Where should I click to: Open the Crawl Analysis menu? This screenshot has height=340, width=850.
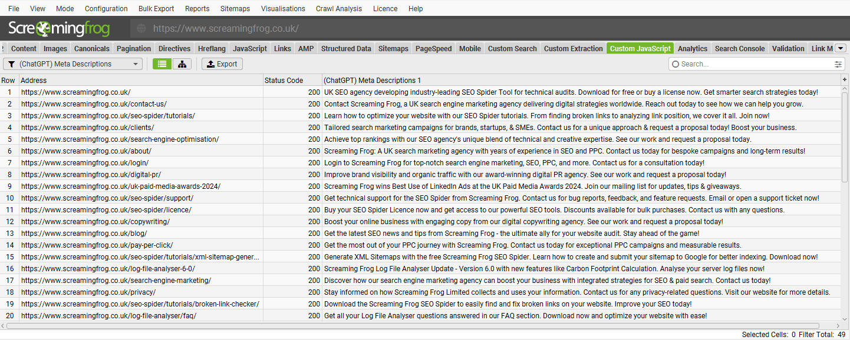(339, 9)
